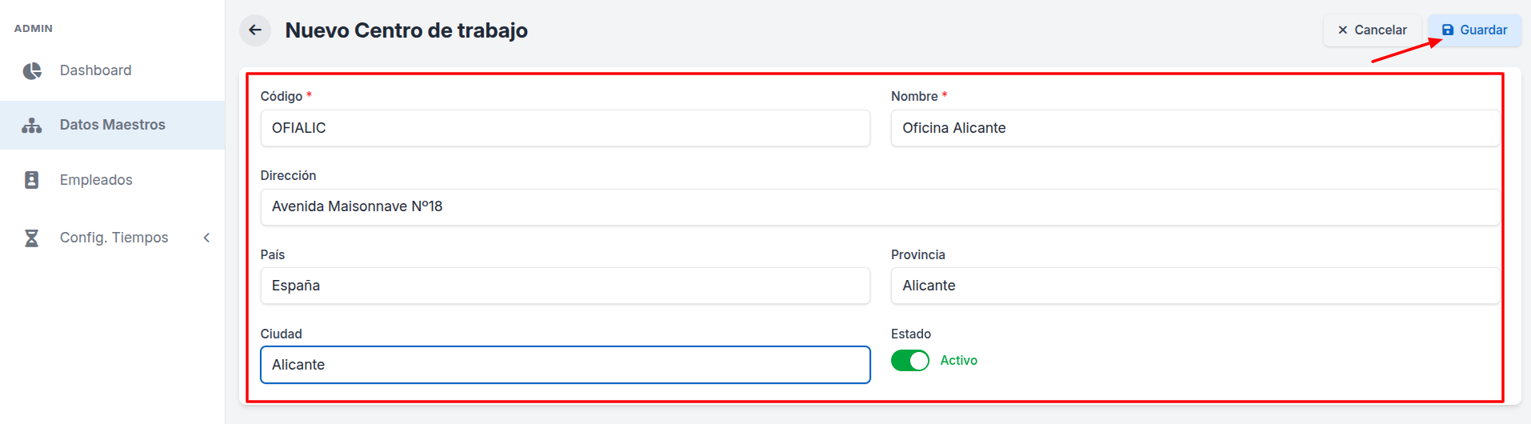The height and width of the screenshot is (424, 1531).
Task: Click the Nombre field with Oficina Alicante
Action: 1195,128
